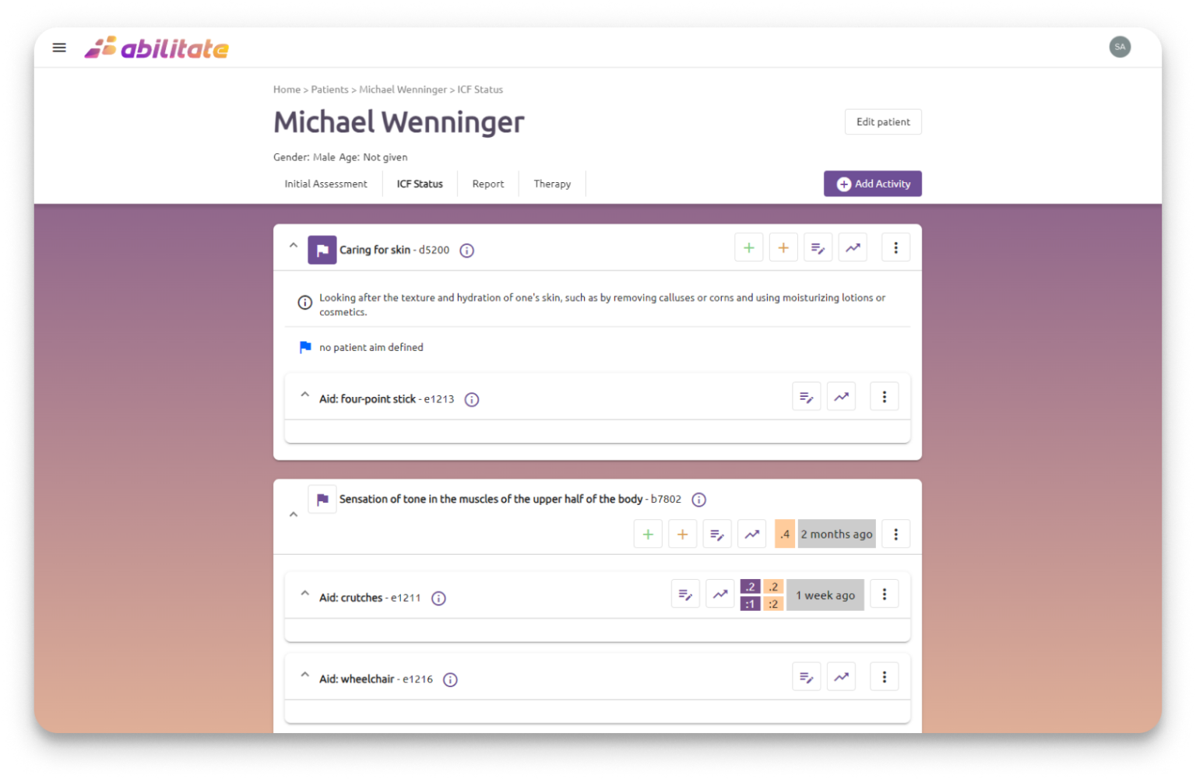
Task: Click the orange .4 rating badge
Action: 784,535
